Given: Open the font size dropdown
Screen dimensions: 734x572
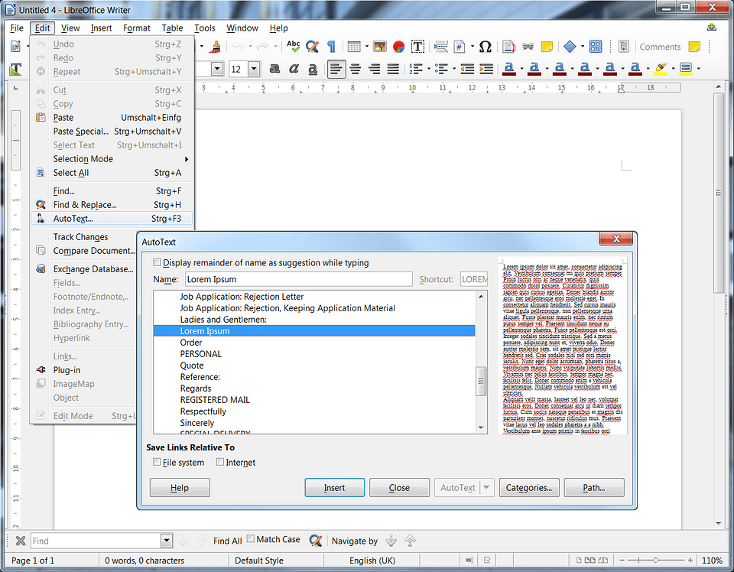Looking at the screenshot, I should click(x=254, y=68).
